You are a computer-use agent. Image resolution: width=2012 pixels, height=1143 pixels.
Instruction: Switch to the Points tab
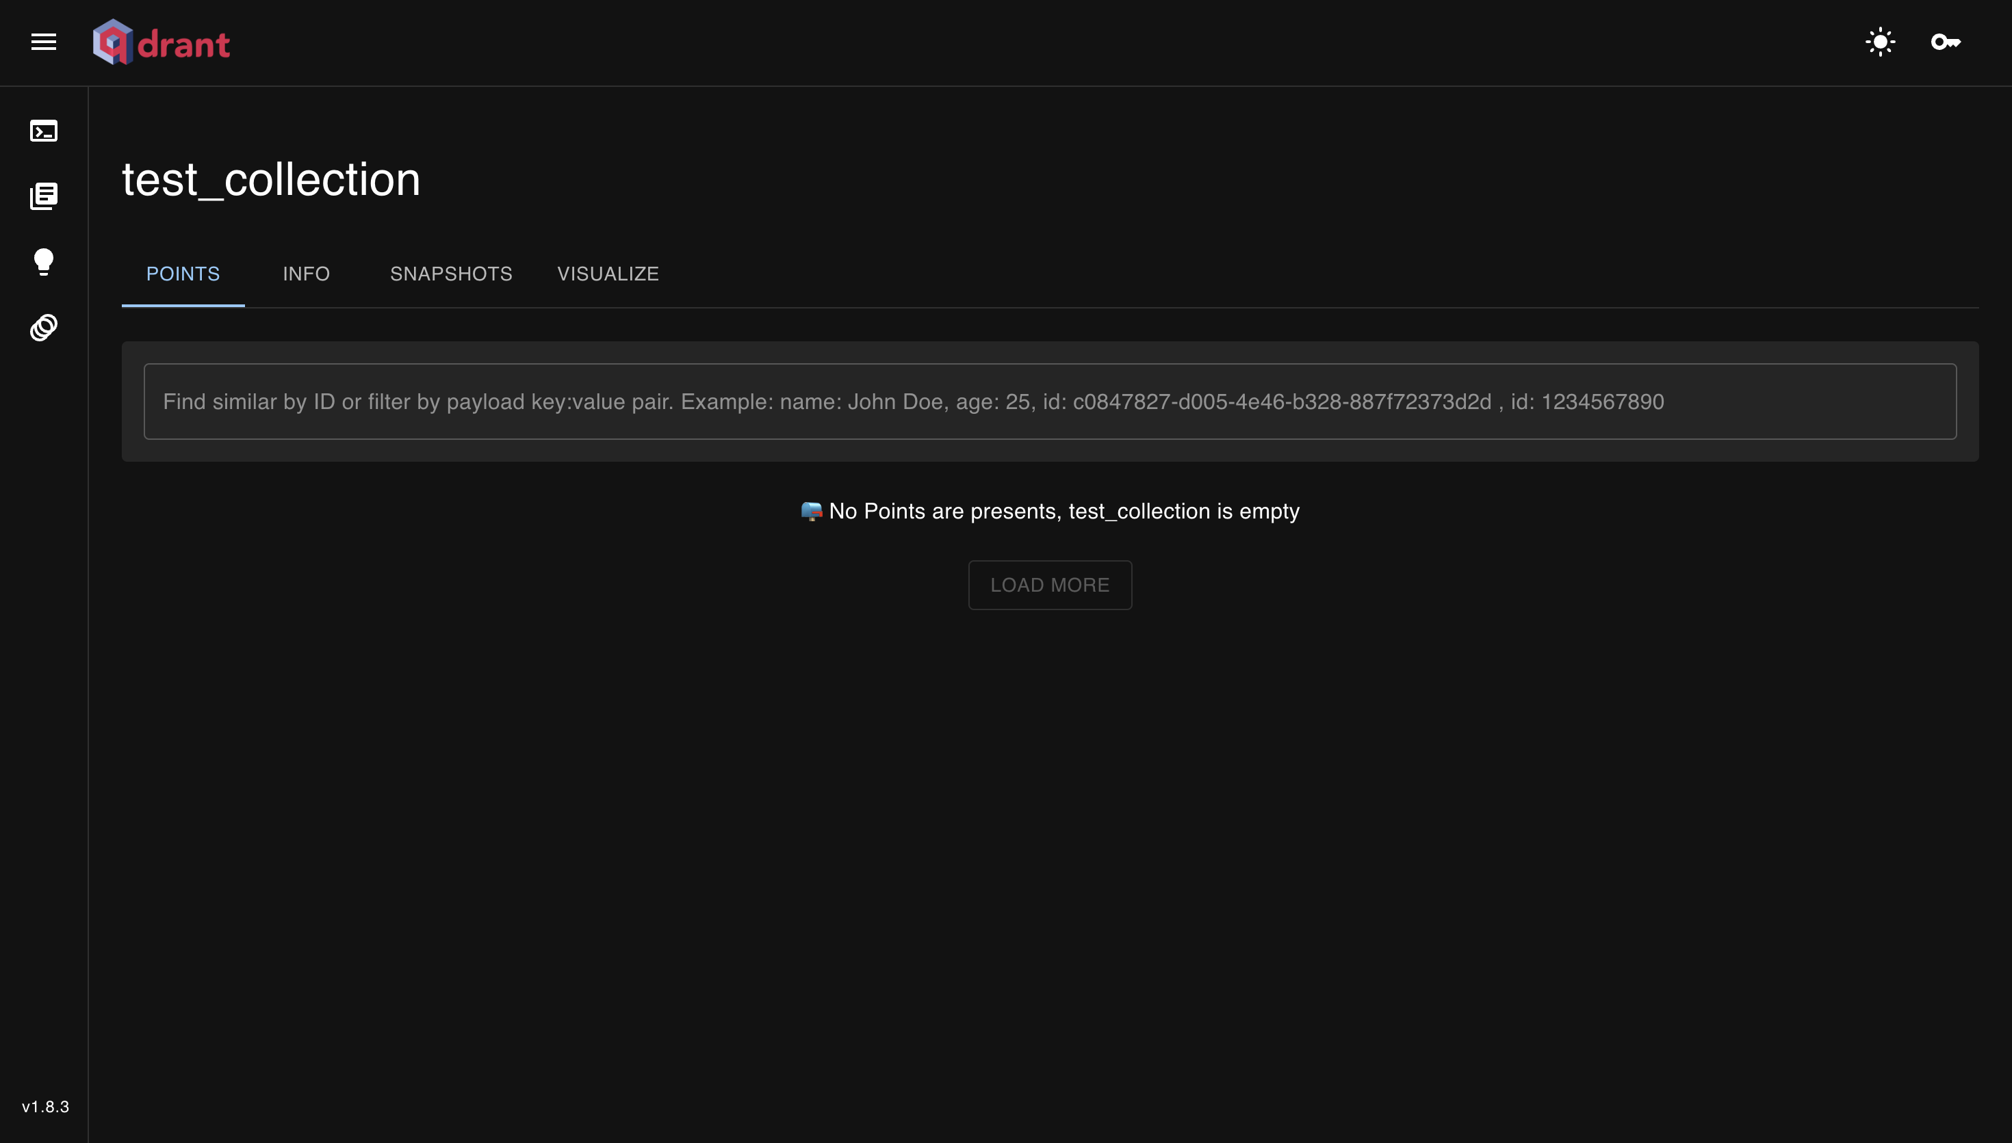click(x=183, y=274)
